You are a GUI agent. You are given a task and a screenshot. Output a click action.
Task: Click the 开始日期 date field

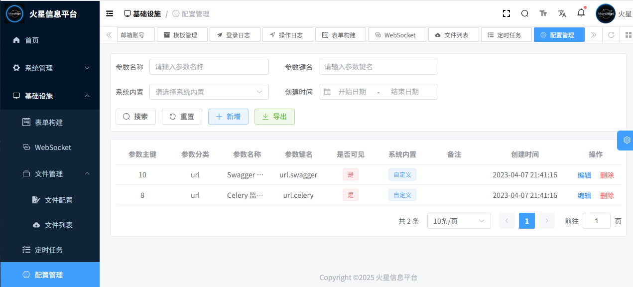352,92
